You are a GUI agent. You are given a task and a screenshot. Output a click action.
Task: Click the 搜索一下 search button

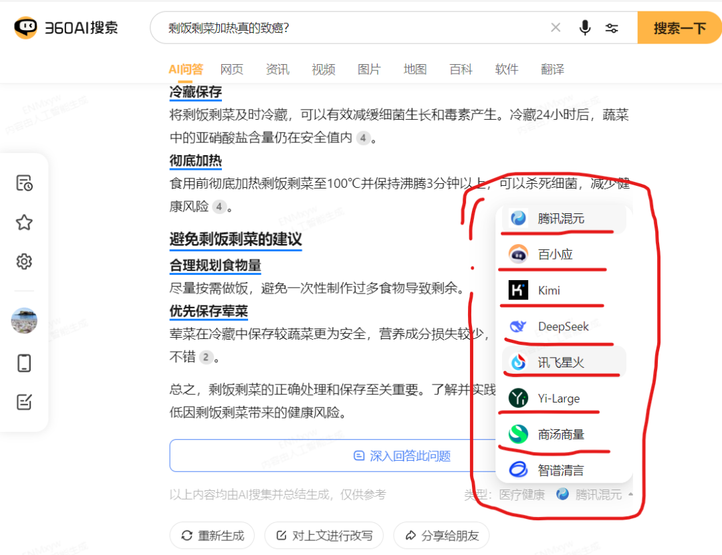[679, 27]
